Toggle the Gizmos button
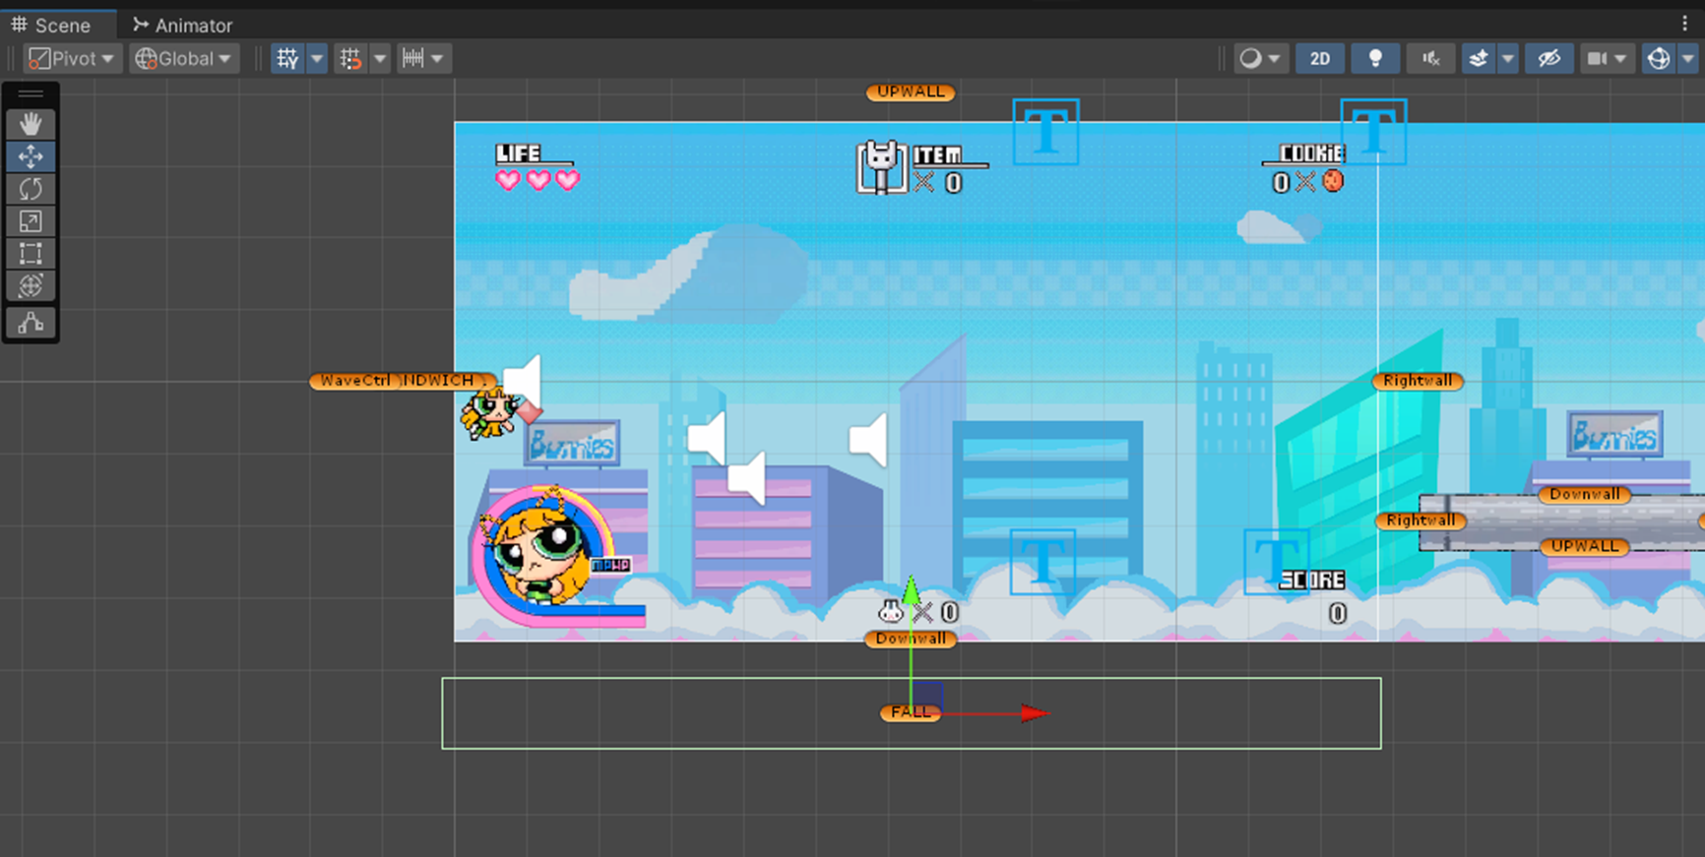Image resolution: width=1705 pixels, height=857 pixels. tap(1659, 59)
